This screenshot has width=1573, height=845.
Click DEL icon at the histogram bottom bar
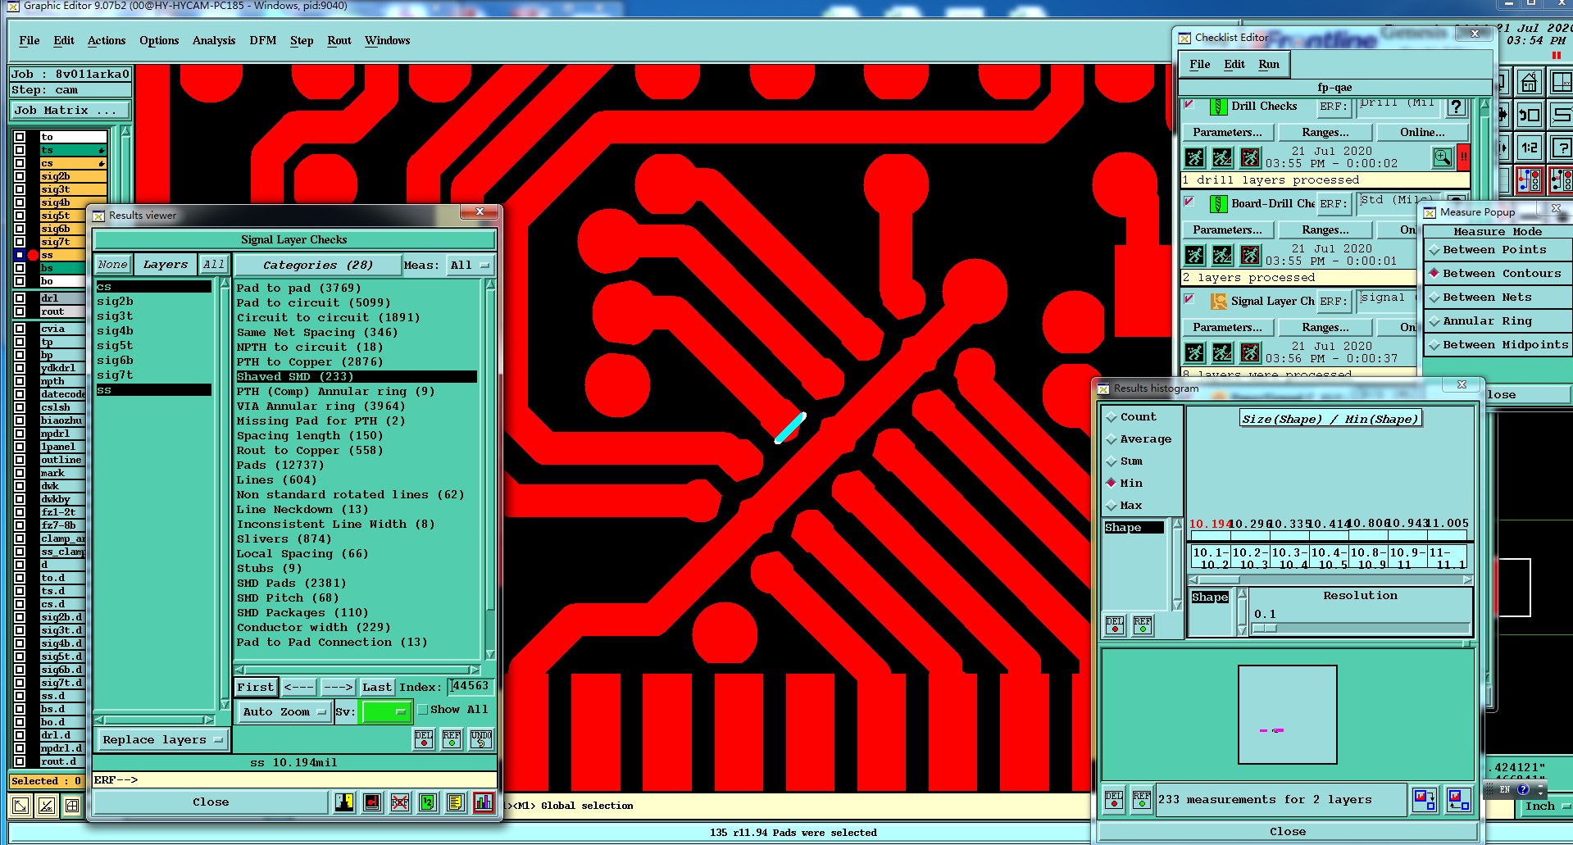(x=1114, y=799)
